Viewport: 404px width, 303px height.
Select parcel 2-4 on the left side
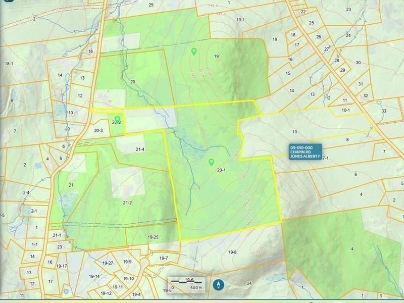26,193
